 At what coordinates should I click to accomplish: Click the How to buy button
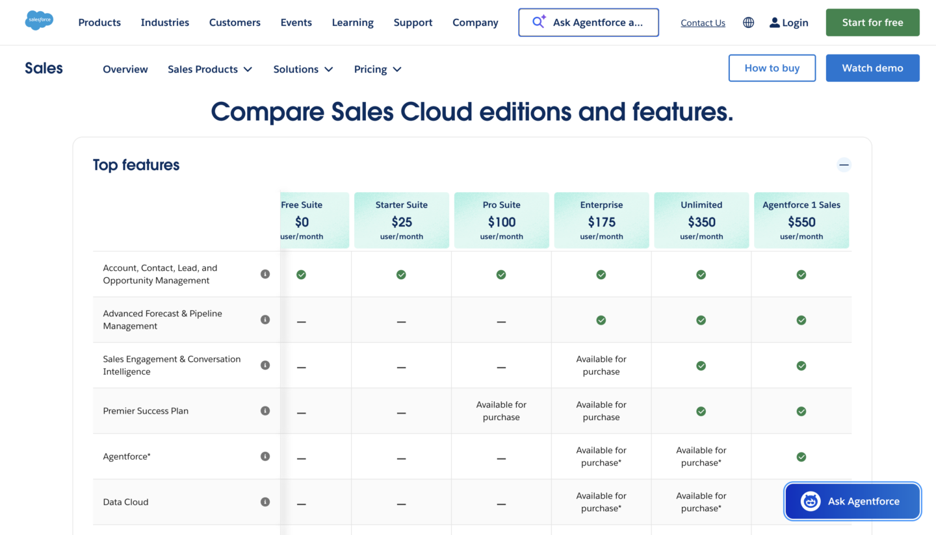(772, 68)
